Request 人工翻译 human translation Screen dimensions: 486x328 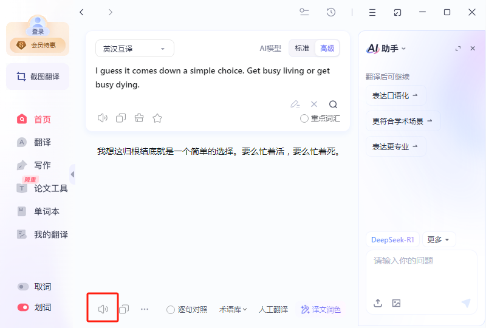pos(273,309)
